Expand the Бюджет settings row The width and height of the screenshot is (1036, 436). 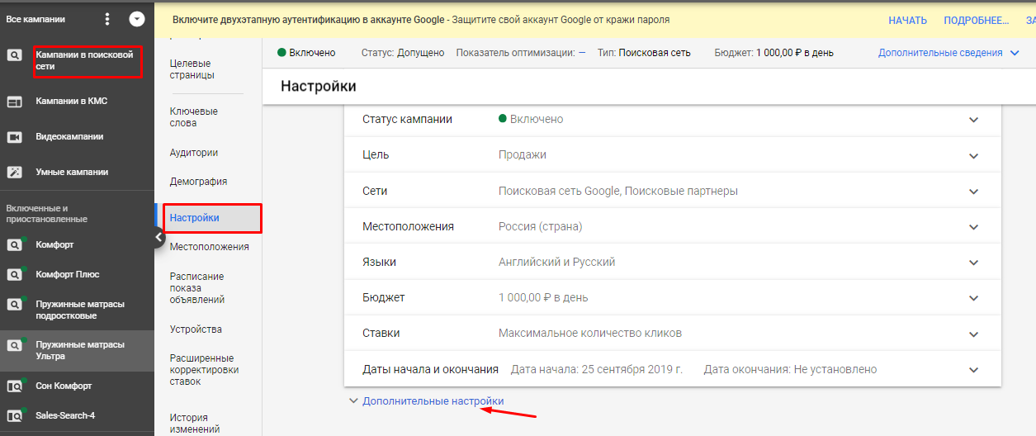click(x=973, y=298)
